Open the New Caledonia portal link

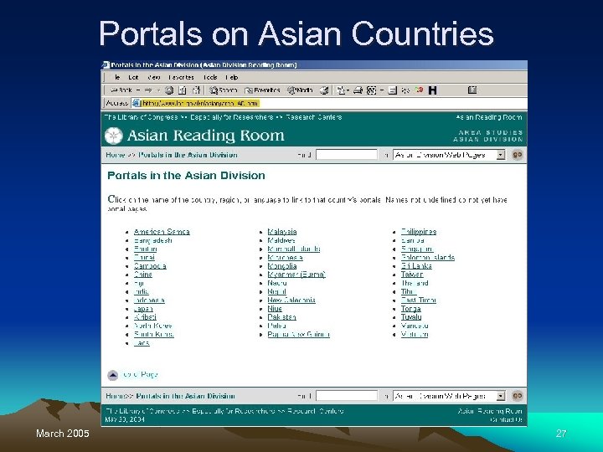point(291,300)
